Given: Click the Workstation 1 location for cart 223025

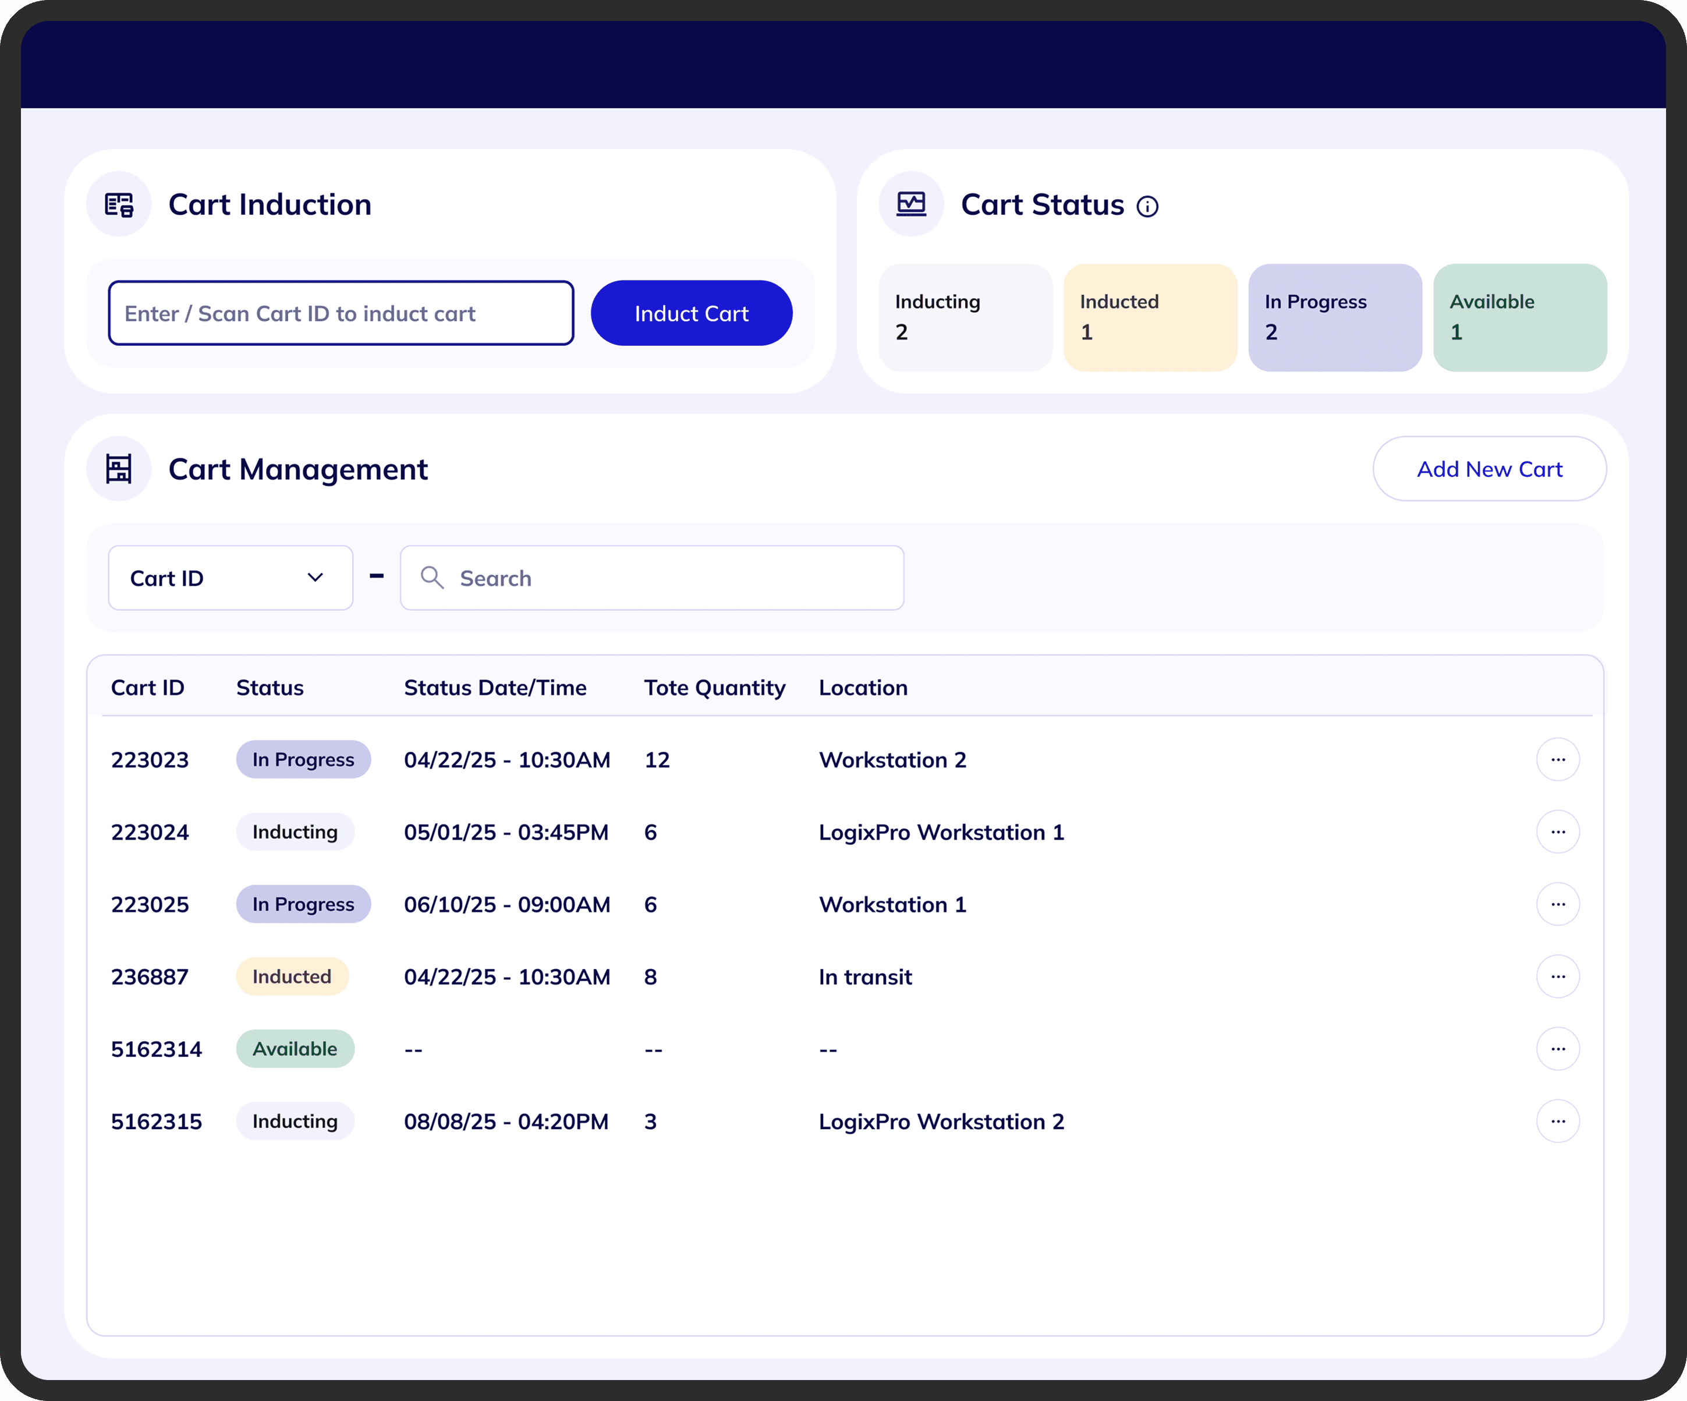Looking at the screenshot, I should pos(892,904).
